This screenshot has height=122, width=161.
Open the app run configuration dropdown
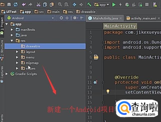102,5
